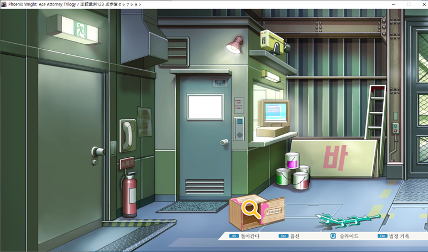Examine the pink wall lamp
This screenshot has height=252, width=428.
(x=235, y=45)
